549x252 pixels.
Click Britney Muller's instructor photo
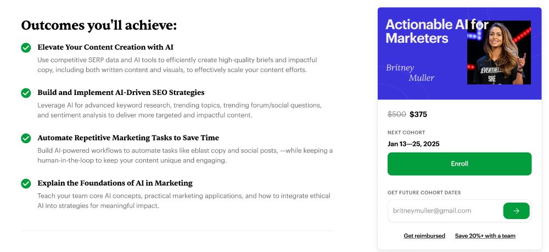click(498, 53)
